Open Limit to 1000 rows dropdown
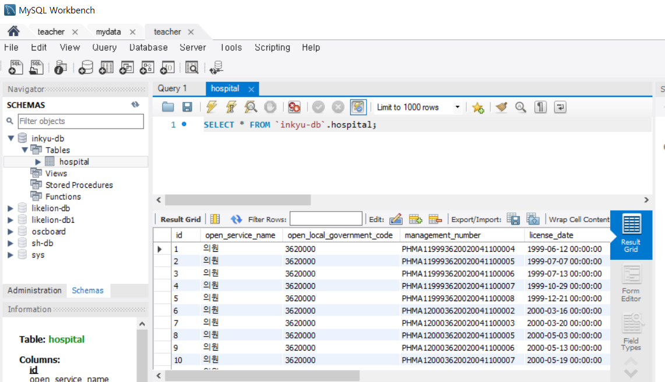Screen dimensions: 665x382 457,108
